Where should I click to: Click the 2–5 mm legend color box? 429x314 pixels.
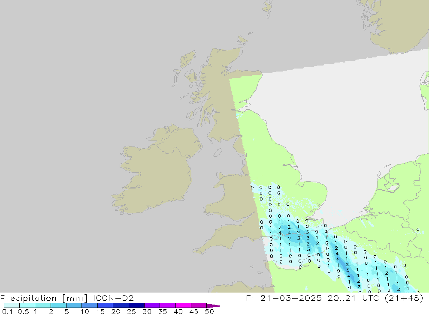[x=58, y=305]
